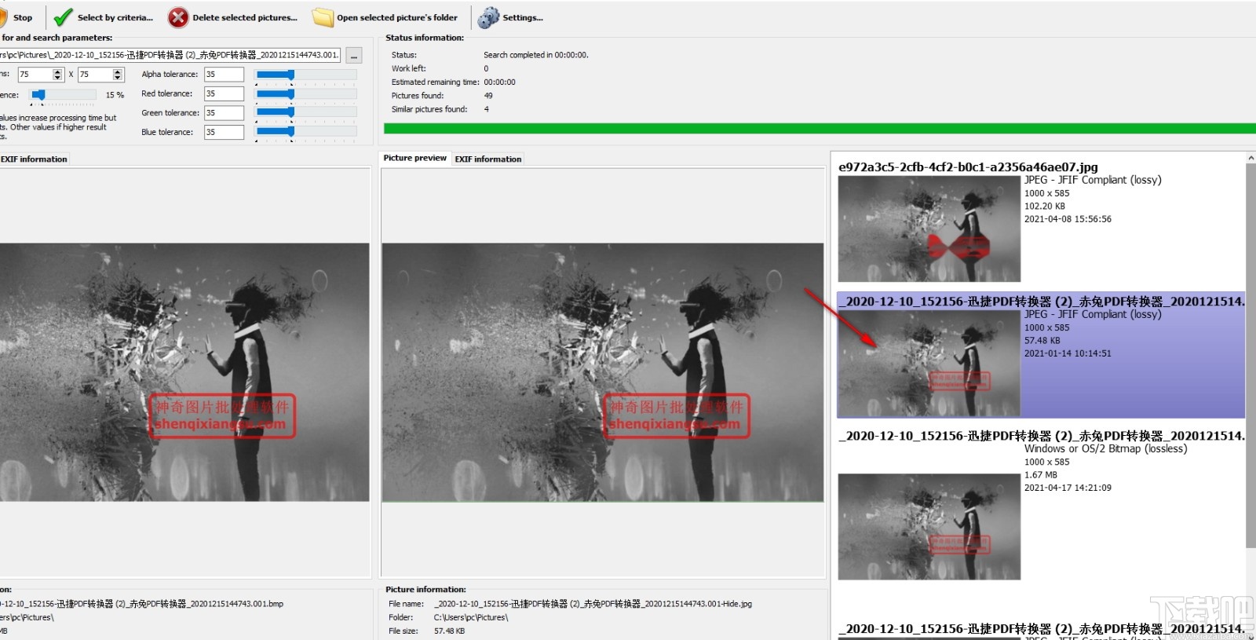Click the Blue tolerance value field

pyautogui.click(x=225, y=132)
